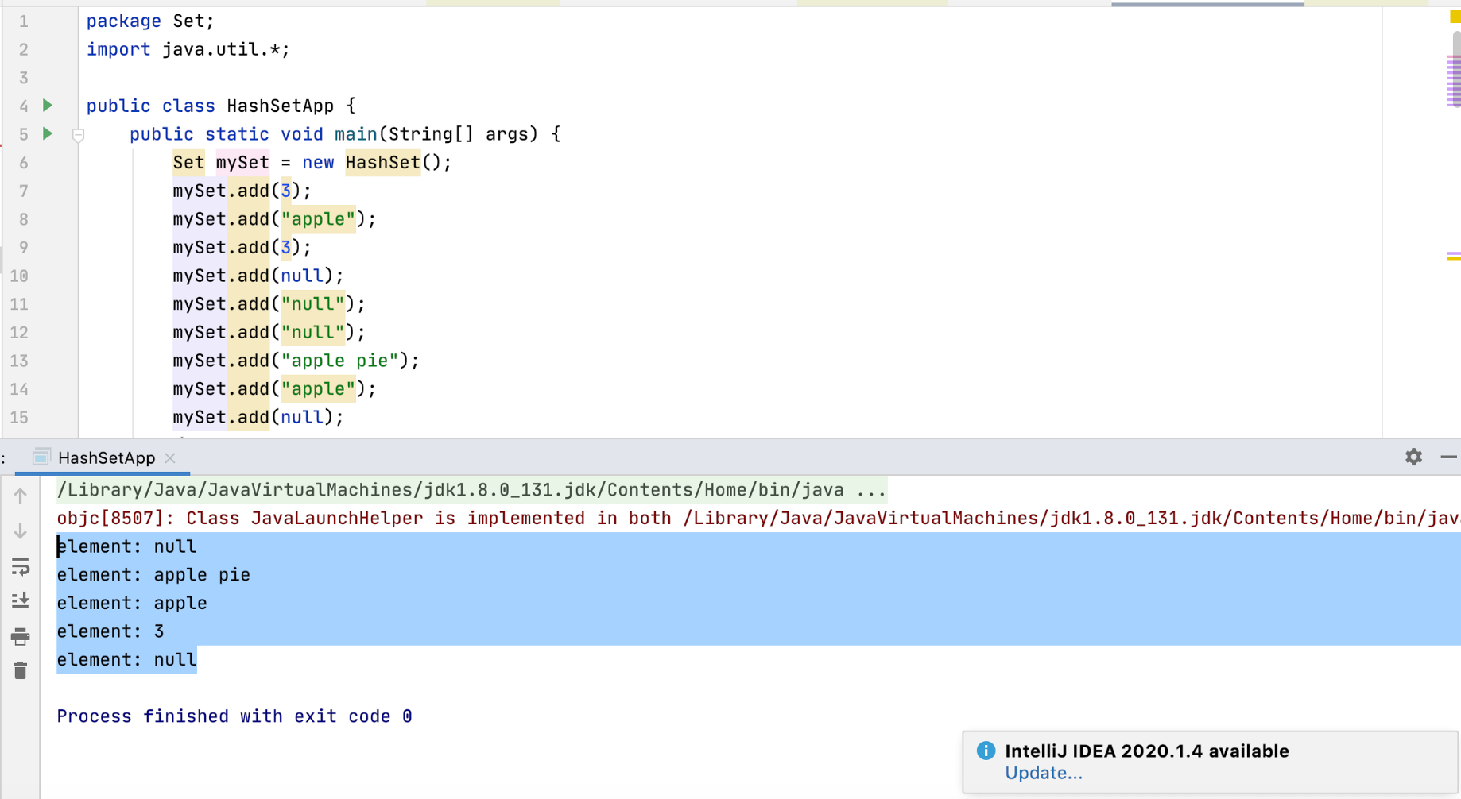Hide the Run tool window

[x=1448, y=457]
